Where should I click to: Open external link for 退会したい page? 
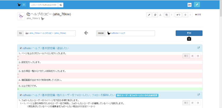198,48
